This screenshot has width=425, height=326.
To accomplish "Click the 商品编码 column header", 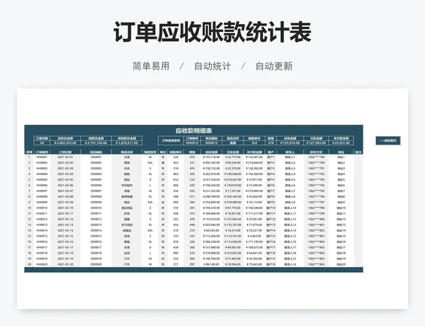I will click(96, 152).
